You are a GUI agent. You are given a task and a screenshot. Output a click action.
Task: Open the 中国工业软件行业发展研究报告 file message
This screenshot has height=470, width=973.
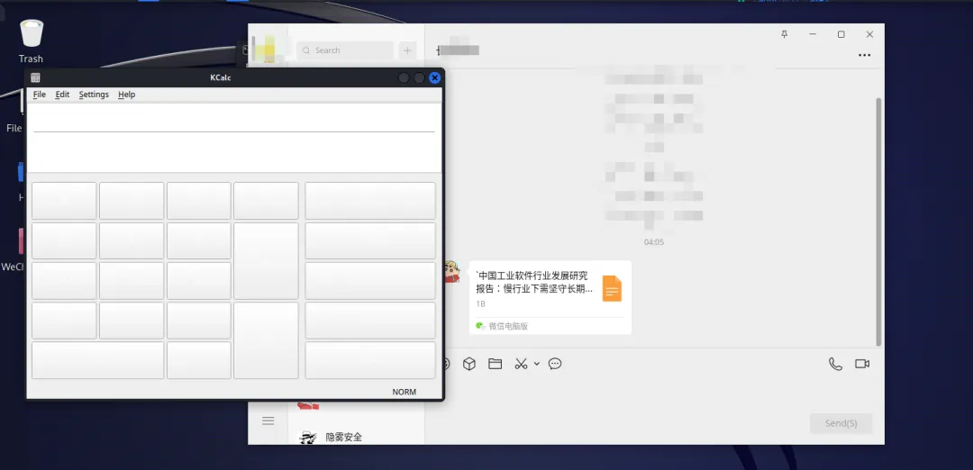pyautogui.click(x=550, y=297)
